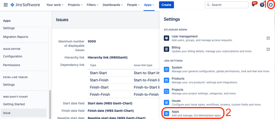Viewport: 275px width, 119px height.
Task: Click Hierarchy link (WBSGantt) value
Action: [108, 57]
